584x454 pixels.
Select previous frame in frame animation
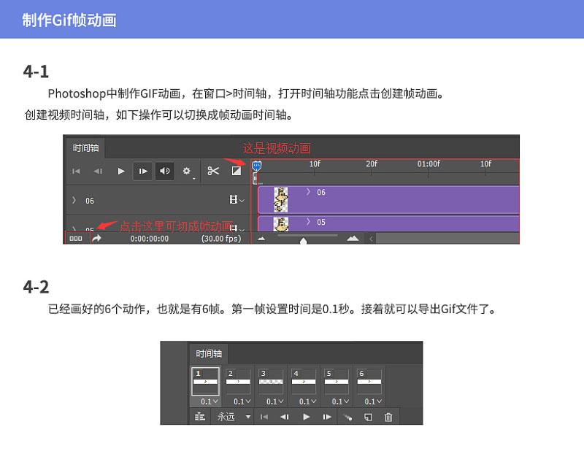tap(285, 417)
